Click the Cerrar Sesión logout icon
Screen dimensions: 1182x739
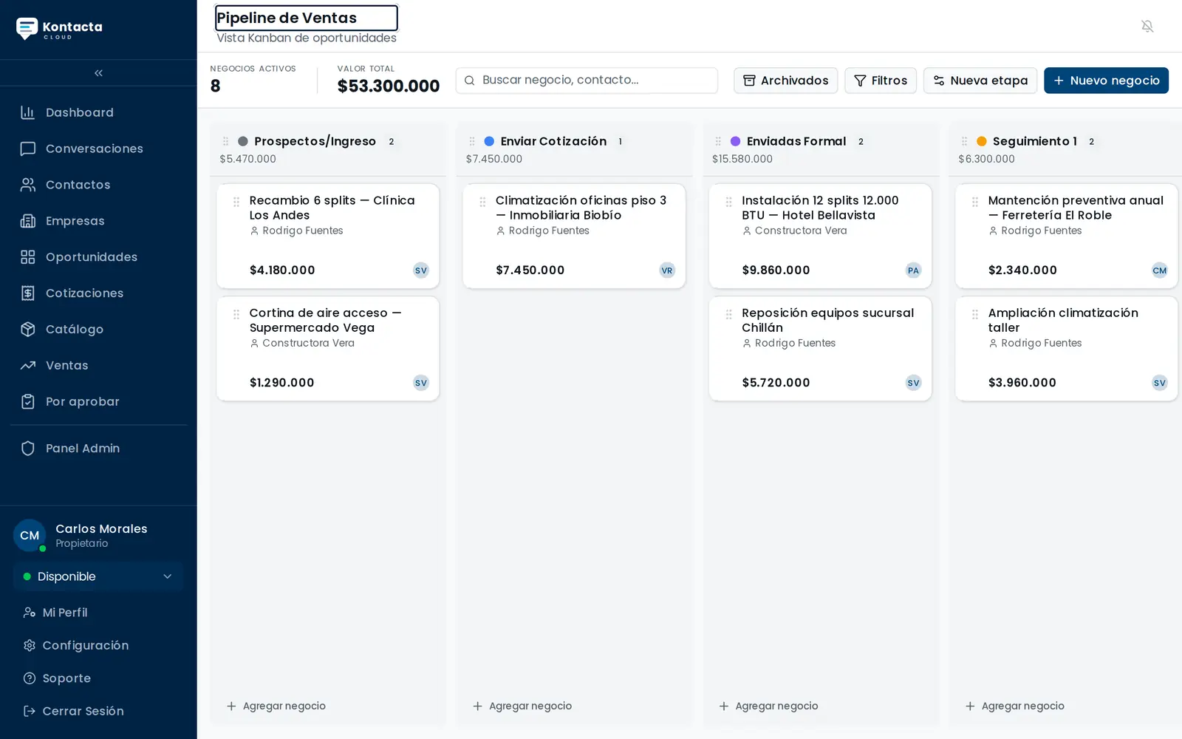pyautogui.click(x=30, y=711)
